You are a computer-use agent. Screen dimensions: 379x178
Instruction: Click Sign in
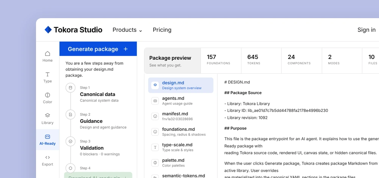point(366,30)
